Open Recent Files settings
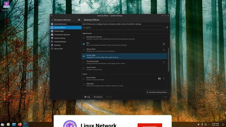 click(66, 49)
